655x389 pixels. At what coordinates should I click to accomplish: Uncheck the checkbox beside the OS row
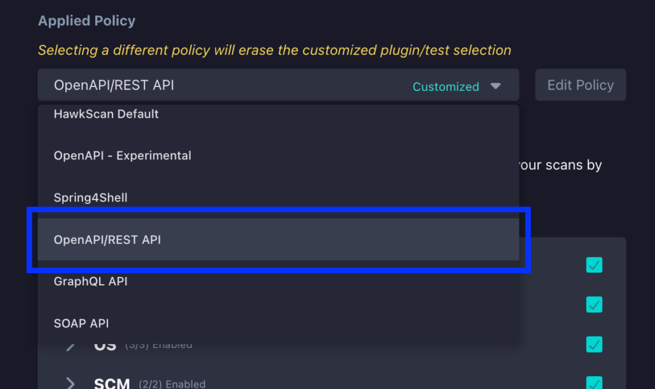pos(594,344)
